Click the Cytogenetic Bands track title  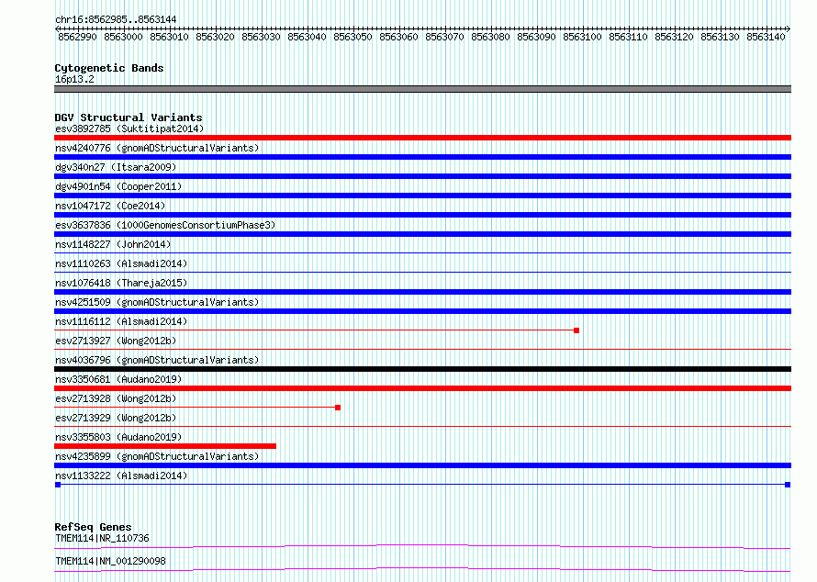click(109, 68)
